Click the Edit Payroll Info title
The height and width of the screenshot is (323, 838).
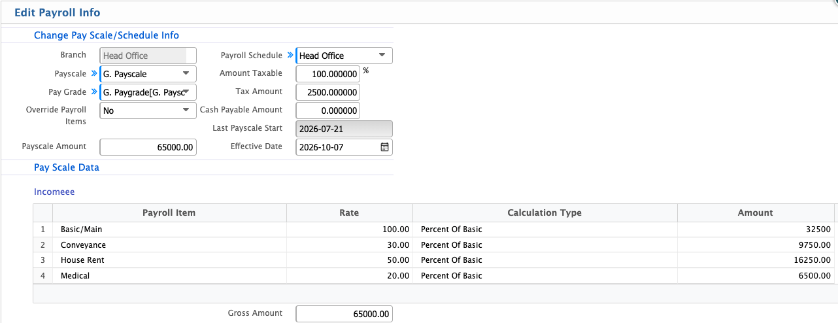(x=58, y=12)
